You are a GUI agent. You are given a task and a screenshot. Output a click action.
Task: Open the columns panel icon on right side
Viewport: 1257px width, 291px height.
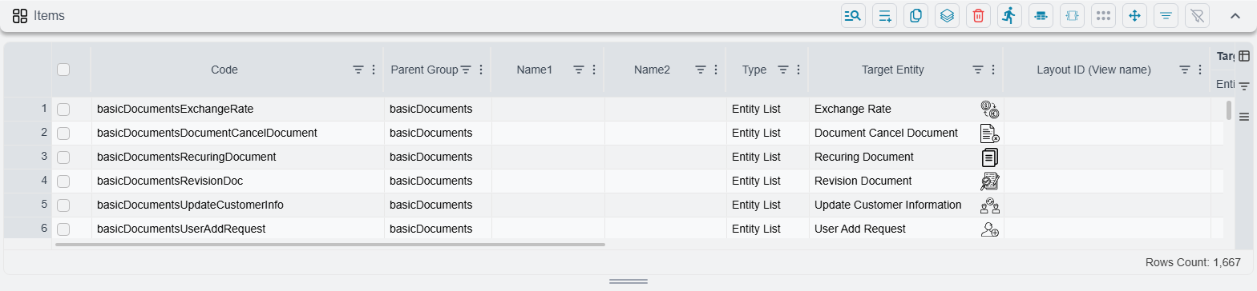coord(1244,56)
